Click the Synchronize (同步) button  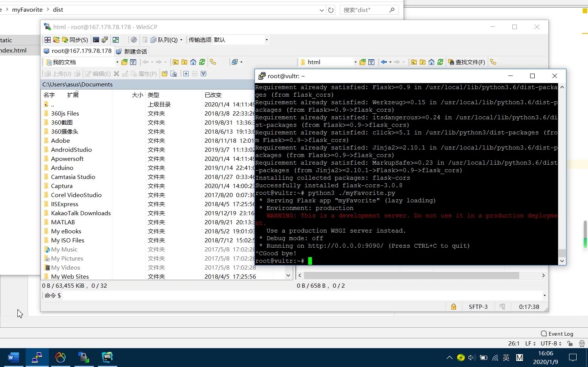pyautogui.click(x=75, y=40)
